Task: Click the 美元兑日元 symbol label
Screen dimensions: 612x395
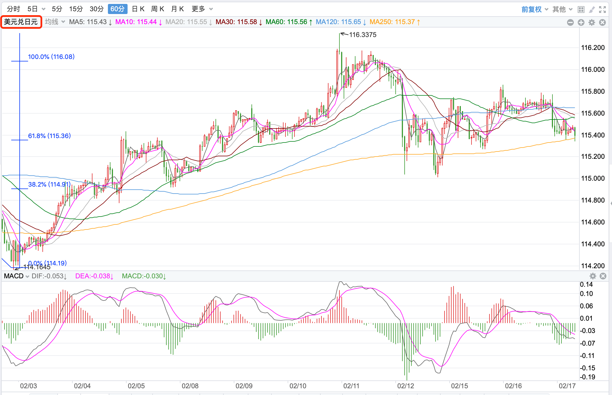Action: (x=21, y=22)
